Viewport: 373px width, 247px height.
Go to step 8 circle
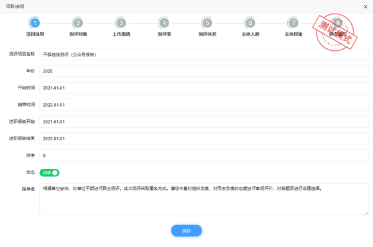coord(338,23)
